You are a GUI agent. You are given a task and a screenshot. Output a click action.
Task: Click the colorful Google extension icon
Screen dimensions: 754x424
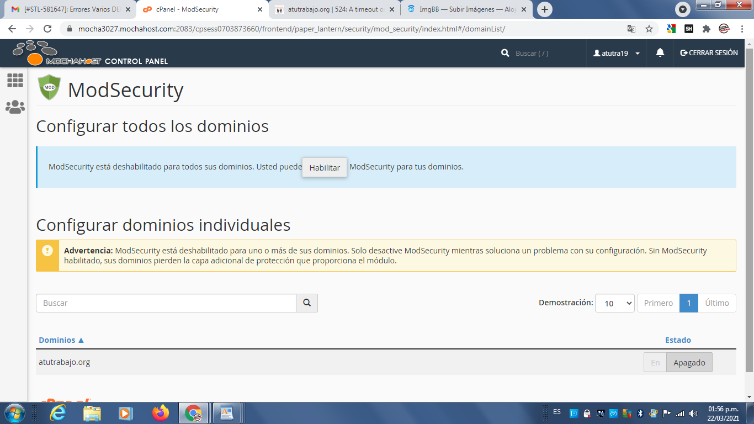click(671, 29)
